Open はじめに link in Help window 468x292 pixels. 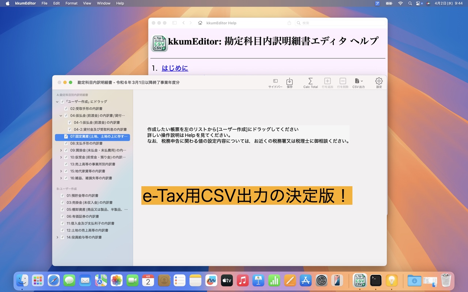point(175,68)
